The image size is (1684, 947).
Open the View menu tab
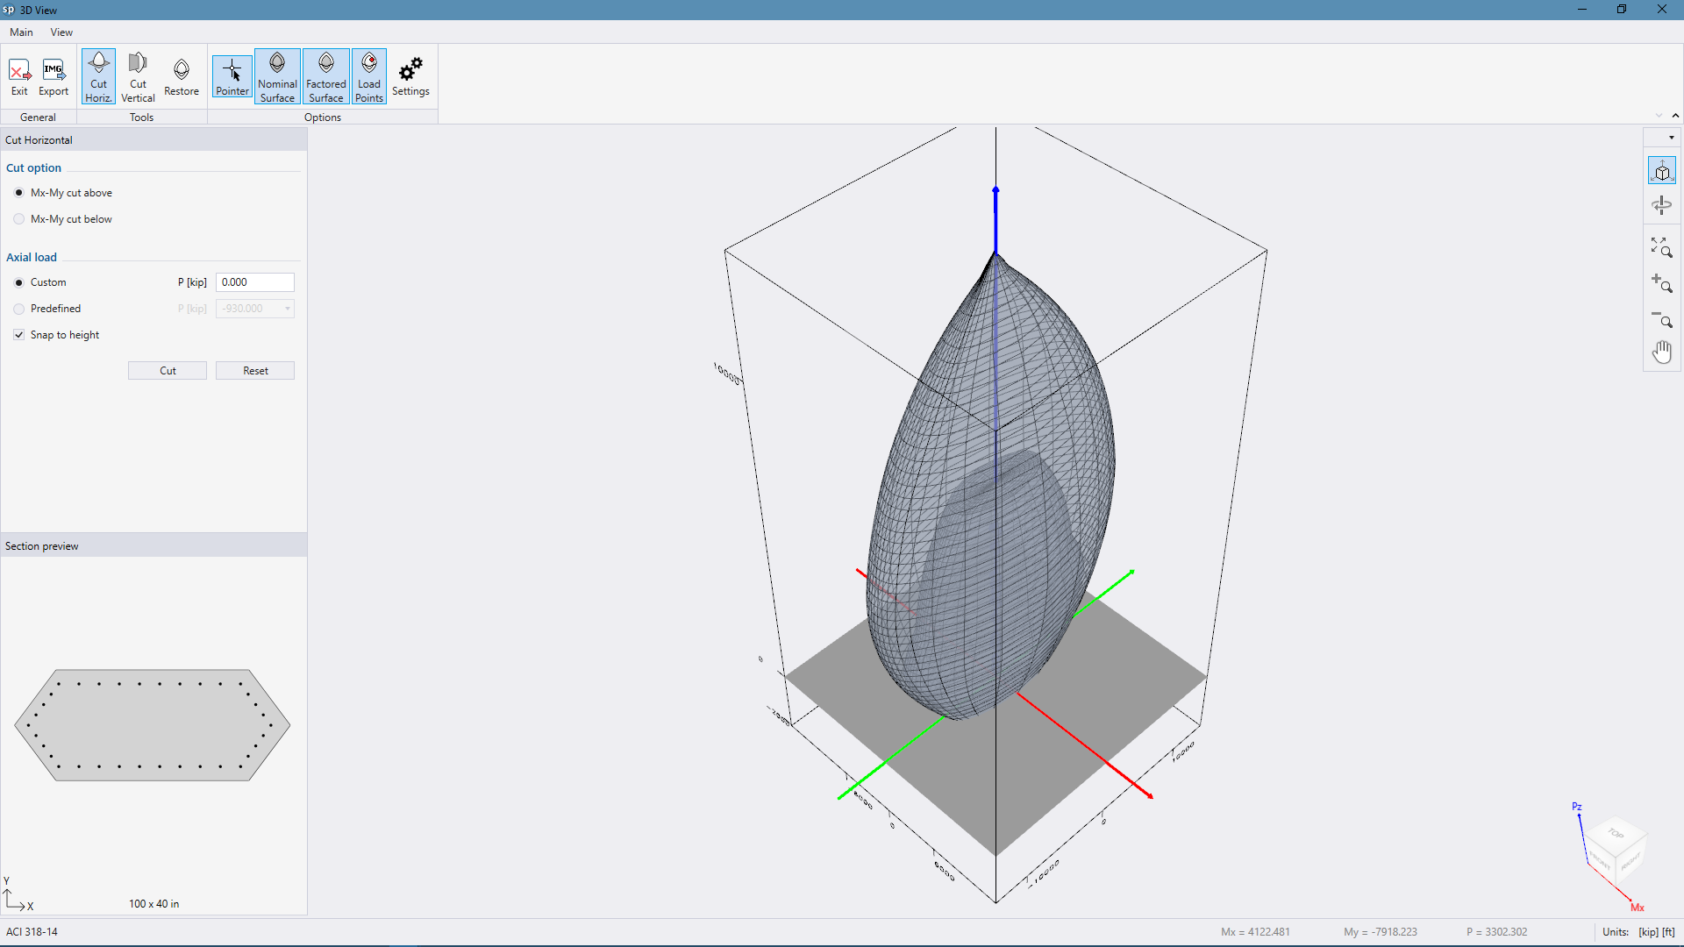tap(61, 32)
